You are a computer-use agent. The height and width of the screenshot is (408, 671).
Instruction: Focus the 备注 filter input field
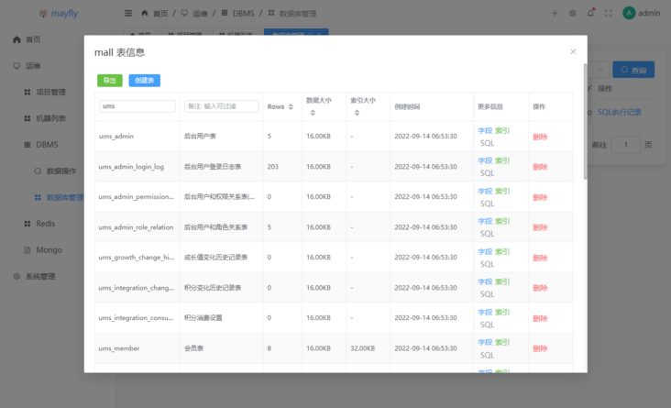point(221,106)
